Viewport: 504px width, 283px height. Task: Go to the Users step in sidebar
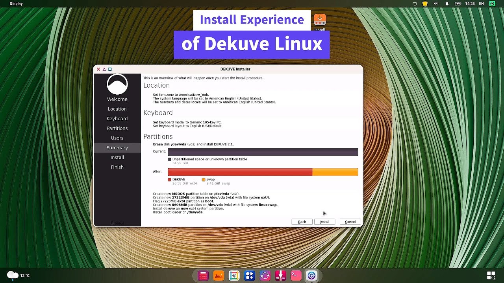(117, 138)
